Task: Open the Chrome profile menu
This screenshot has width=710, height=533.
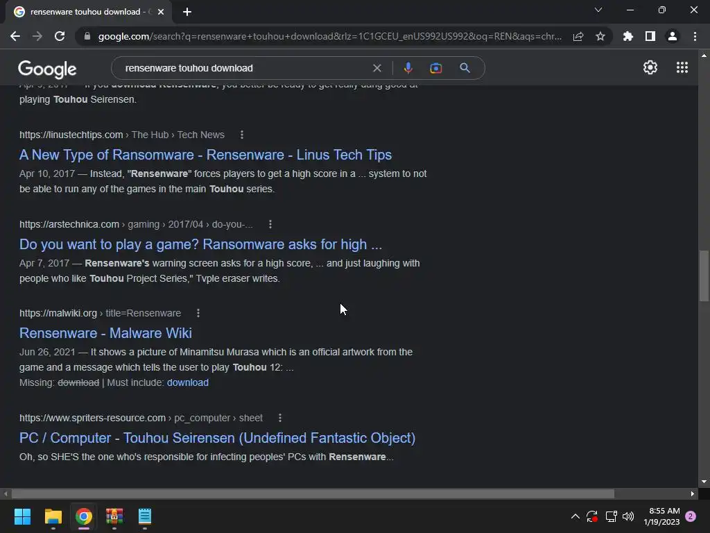Action: (x=673, y=36)
